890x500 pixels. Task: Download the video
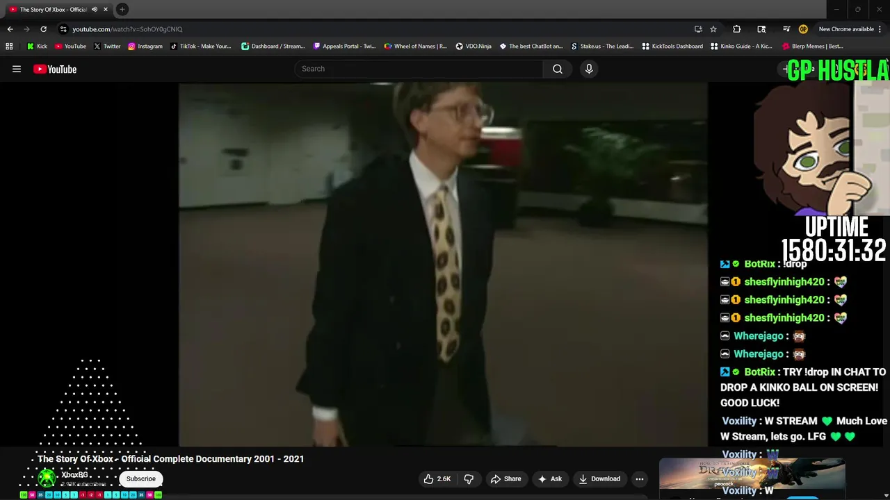click(x=599, y=478)
